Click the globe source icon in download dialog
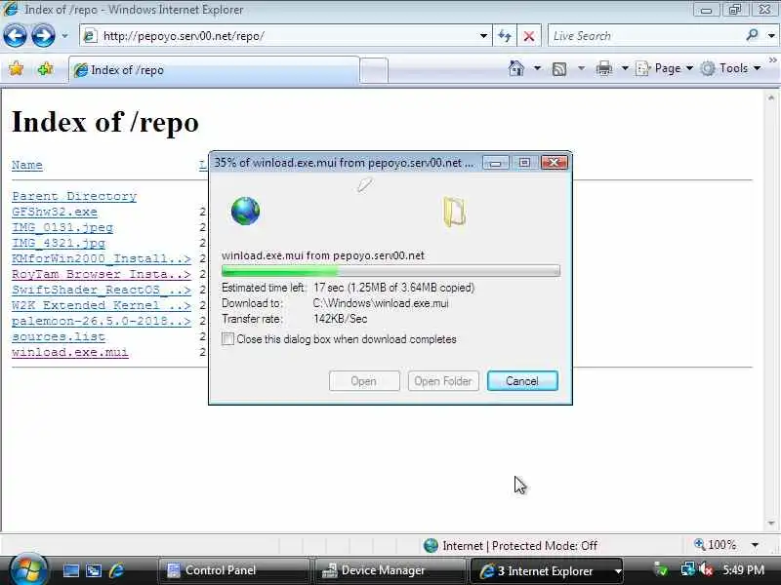 click(245, 211)
